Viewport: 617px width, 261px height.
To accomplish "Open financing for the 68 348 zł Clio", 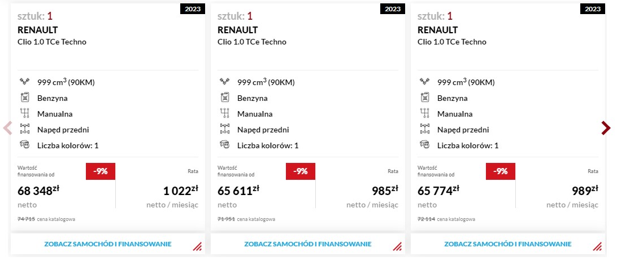I will pos(107,244).
